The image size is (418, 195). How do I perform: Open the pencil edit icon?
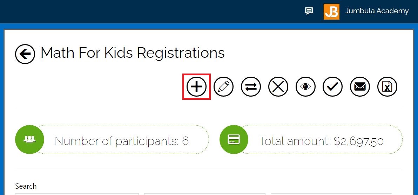click(224, 87)
